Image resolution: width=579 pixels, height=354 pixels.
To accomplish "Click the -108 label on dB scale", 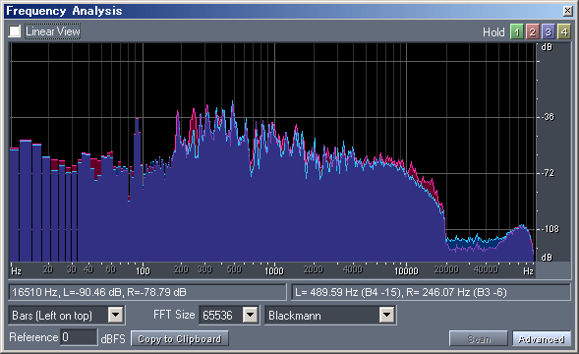I will click(550, 229).
